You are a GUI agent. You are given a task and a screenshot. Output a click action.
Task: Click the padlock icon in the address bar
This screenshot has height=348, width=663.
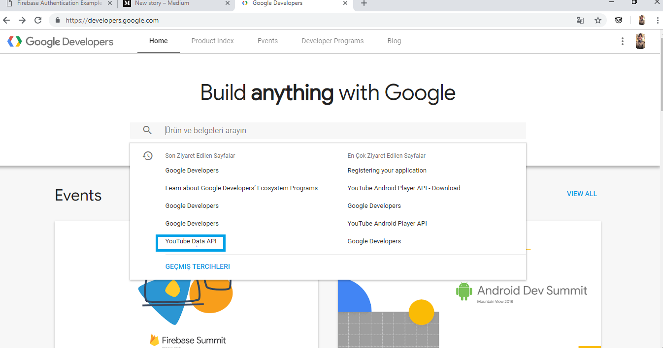58,21
